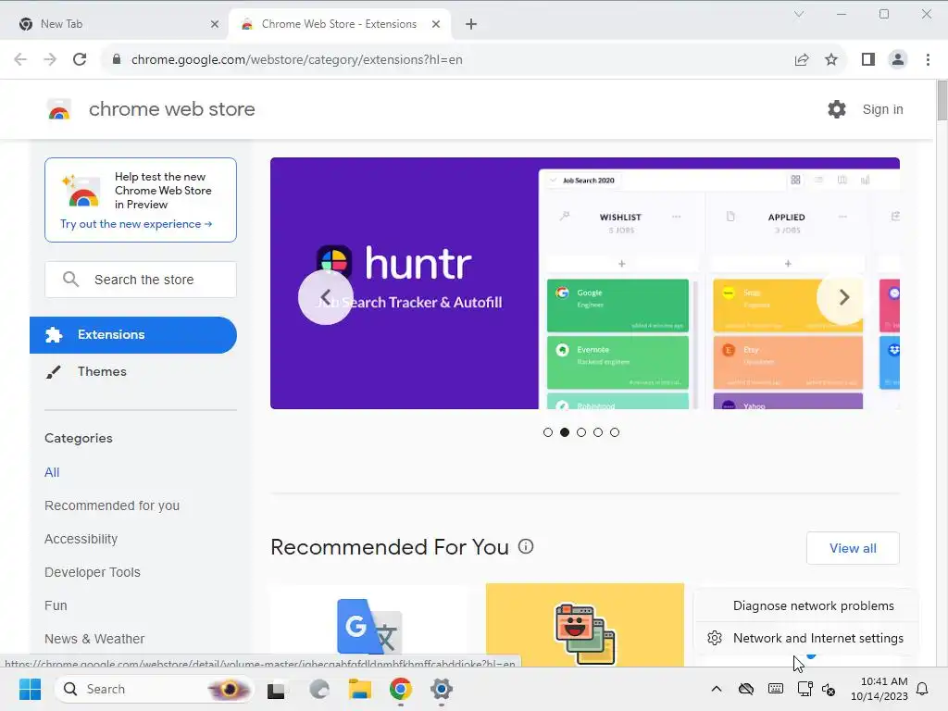Click the OneDrive cloud tray icon
948x711 pixels.
746,689
